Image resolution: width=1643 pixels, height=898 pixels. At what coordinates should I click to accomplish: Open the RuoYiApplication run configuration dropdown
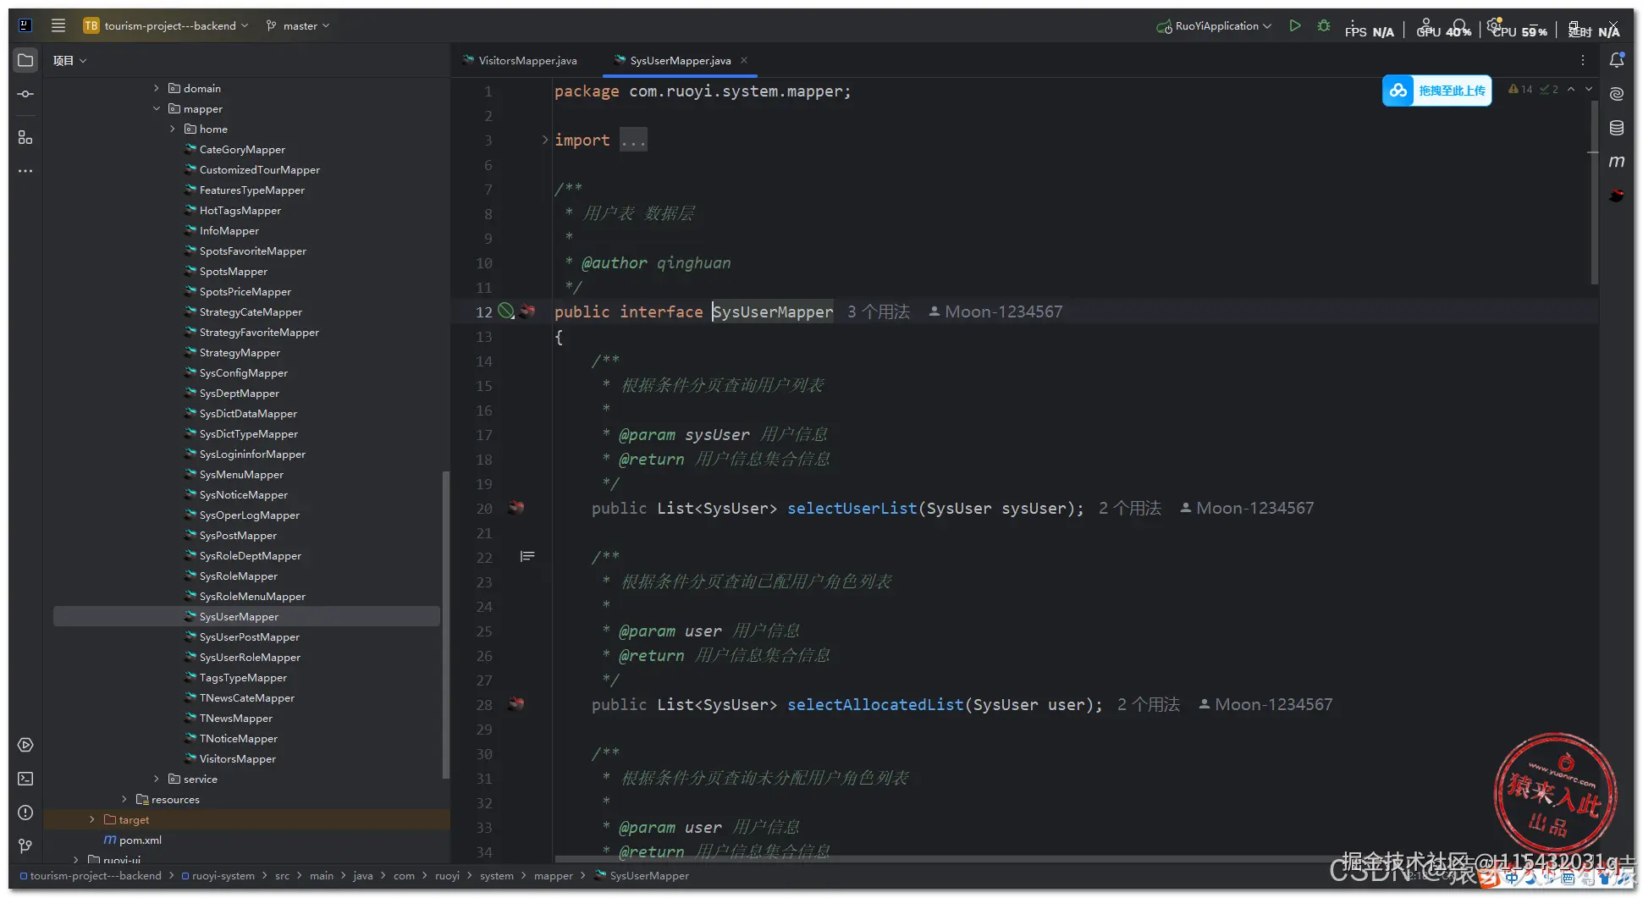click(1215, 25)
